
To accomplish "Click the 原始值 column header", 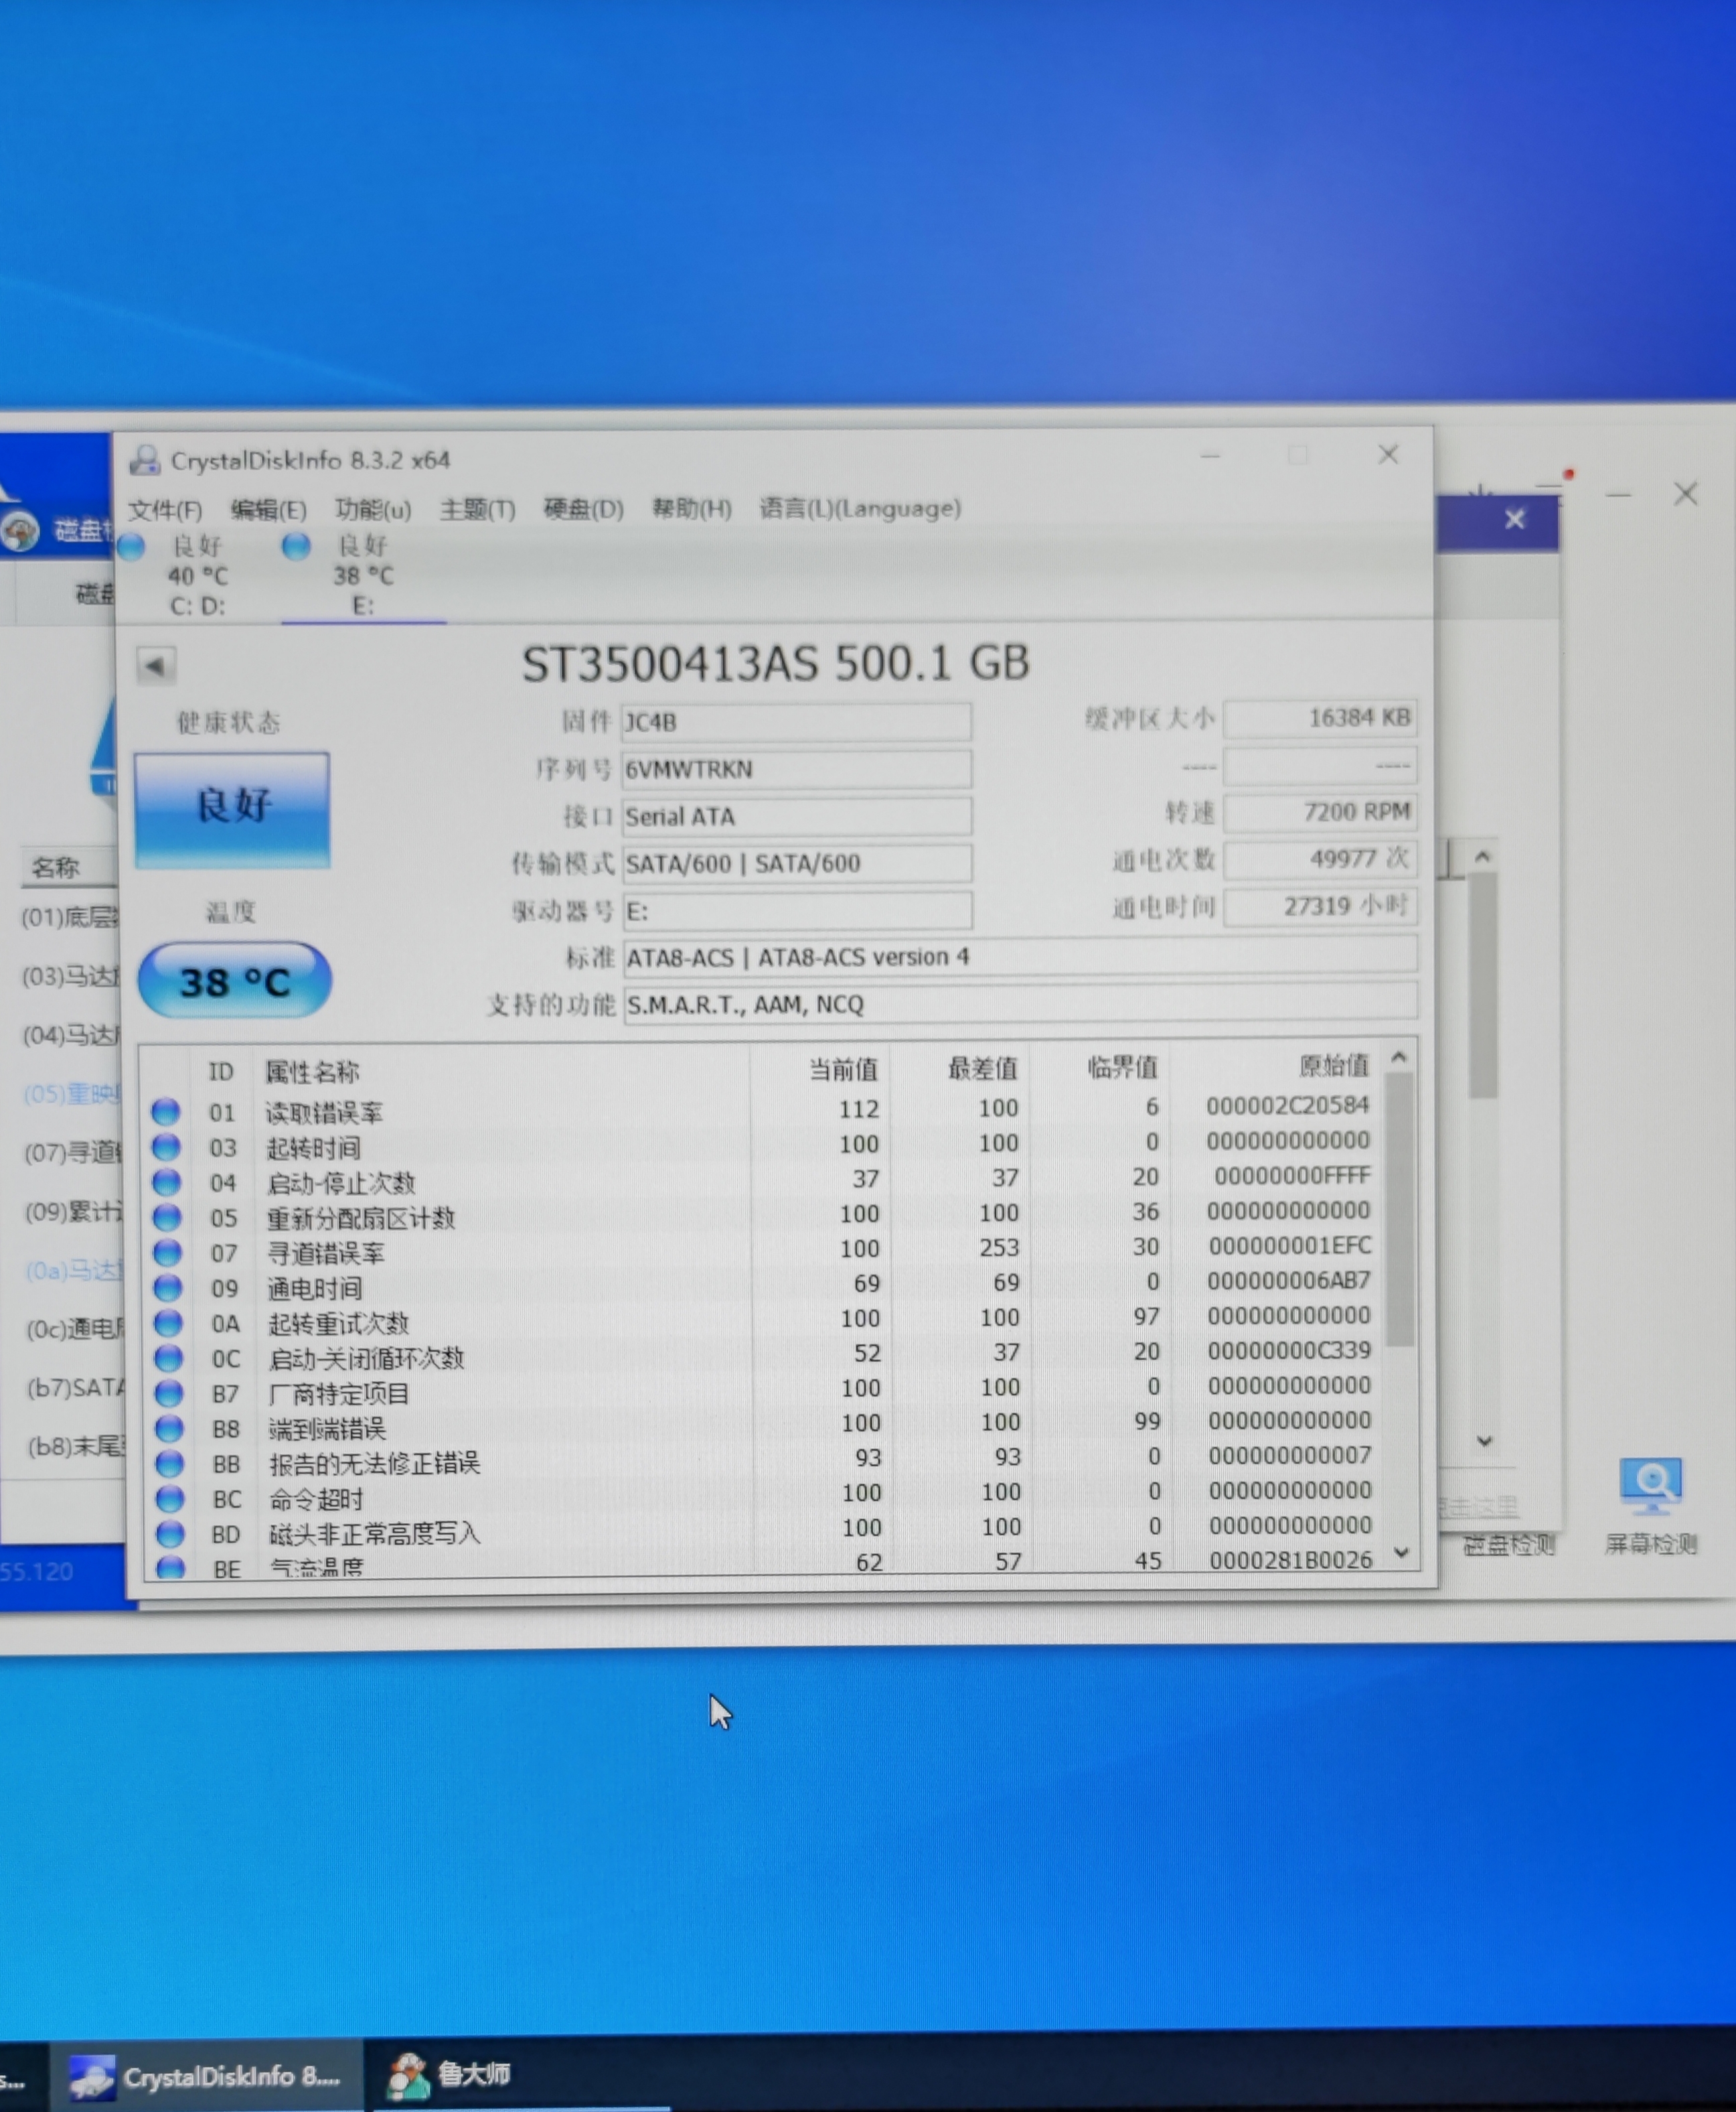I will point(1333,1066).
